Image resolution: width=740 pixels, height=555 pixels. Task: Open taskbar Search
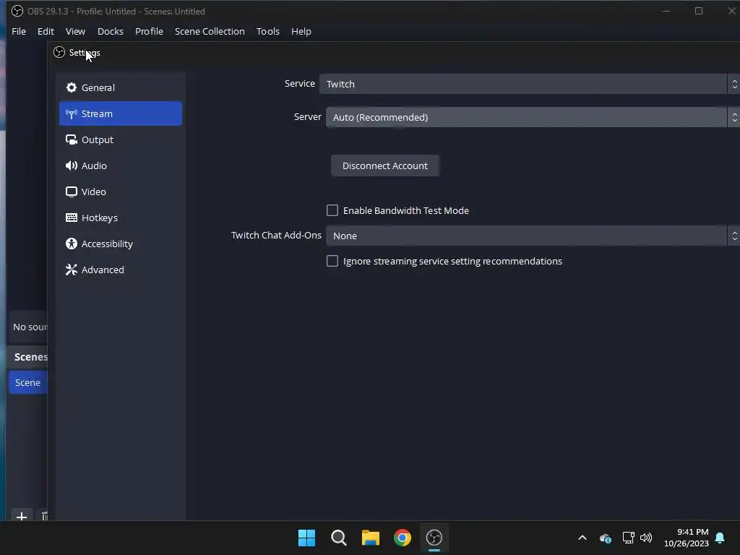338,538
